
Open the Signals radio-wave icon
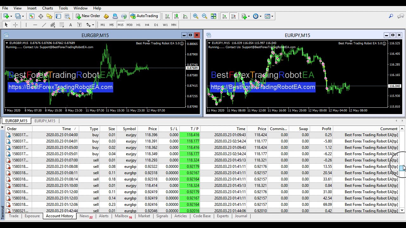pos(124,16)
